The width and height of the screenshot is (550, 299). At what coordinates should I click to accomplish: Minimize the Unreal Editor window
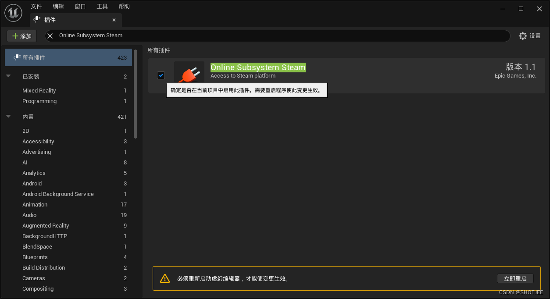tap(502, 9)
